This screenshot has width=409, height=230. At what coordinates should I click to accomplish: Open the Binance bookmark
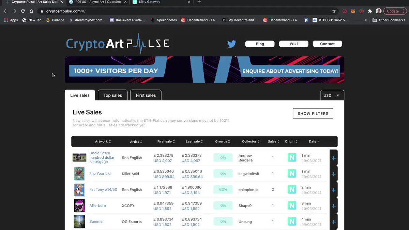(x=55, y=20)
